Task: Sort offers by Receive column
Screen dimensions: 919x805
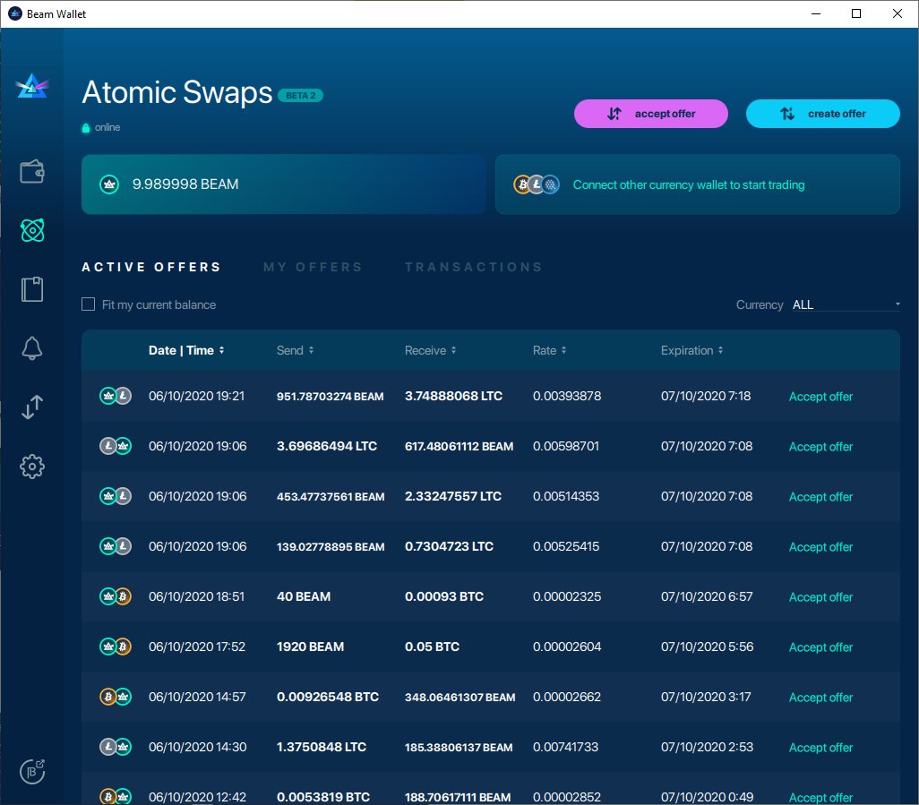Action: [430, 350]
